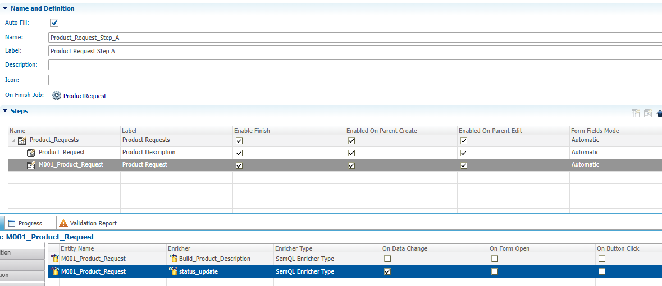The height and width of the screenshot is (286, 662).
Task: Click the Name column header in Steps table
Action: pos(64,131)
